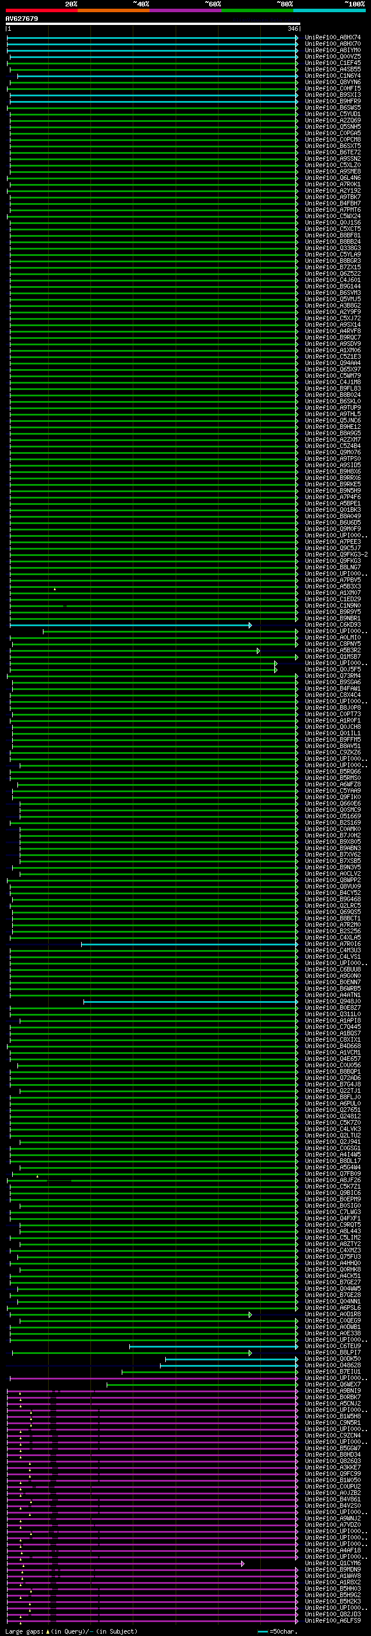This screenshot has height=1636, width=371.
Task: Select label UniRef100_Q338G3
Action: pyautogui.click(x=333, y=248)
